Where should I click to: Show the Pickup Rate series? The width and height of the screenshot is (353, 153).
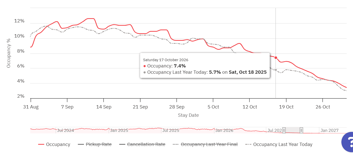[x=99, y=144]
